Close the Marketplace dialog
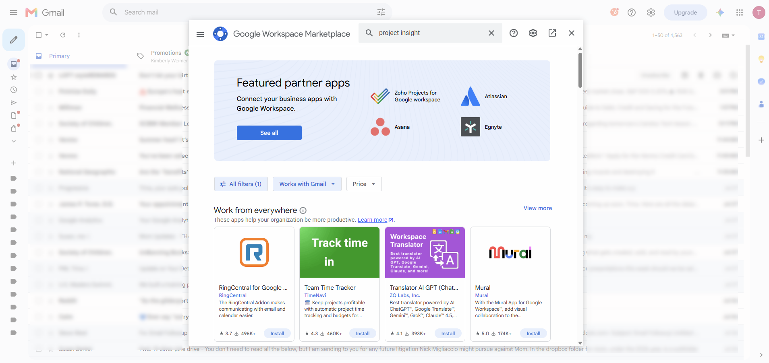The image size is (769, 363). click(x=572, y=33)
